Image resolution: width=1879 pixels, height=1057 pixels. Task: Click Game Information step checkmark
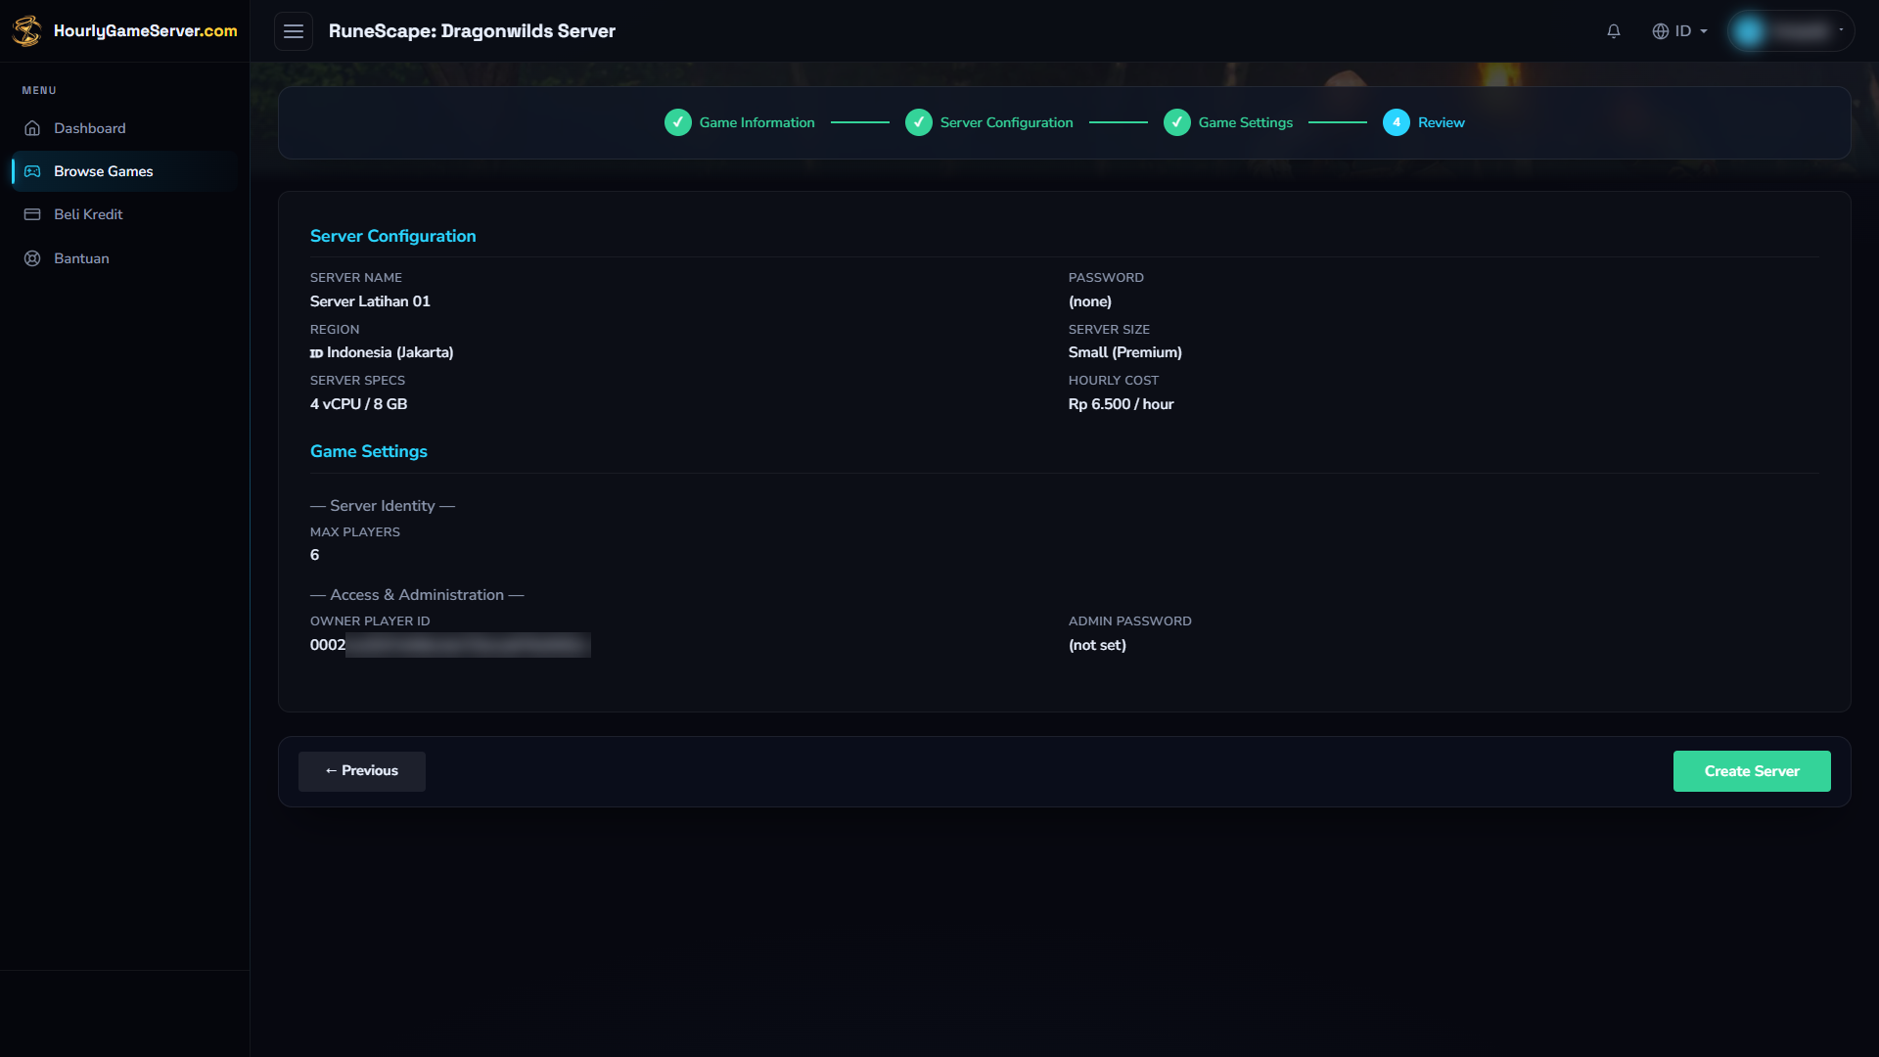click(678, 122)
